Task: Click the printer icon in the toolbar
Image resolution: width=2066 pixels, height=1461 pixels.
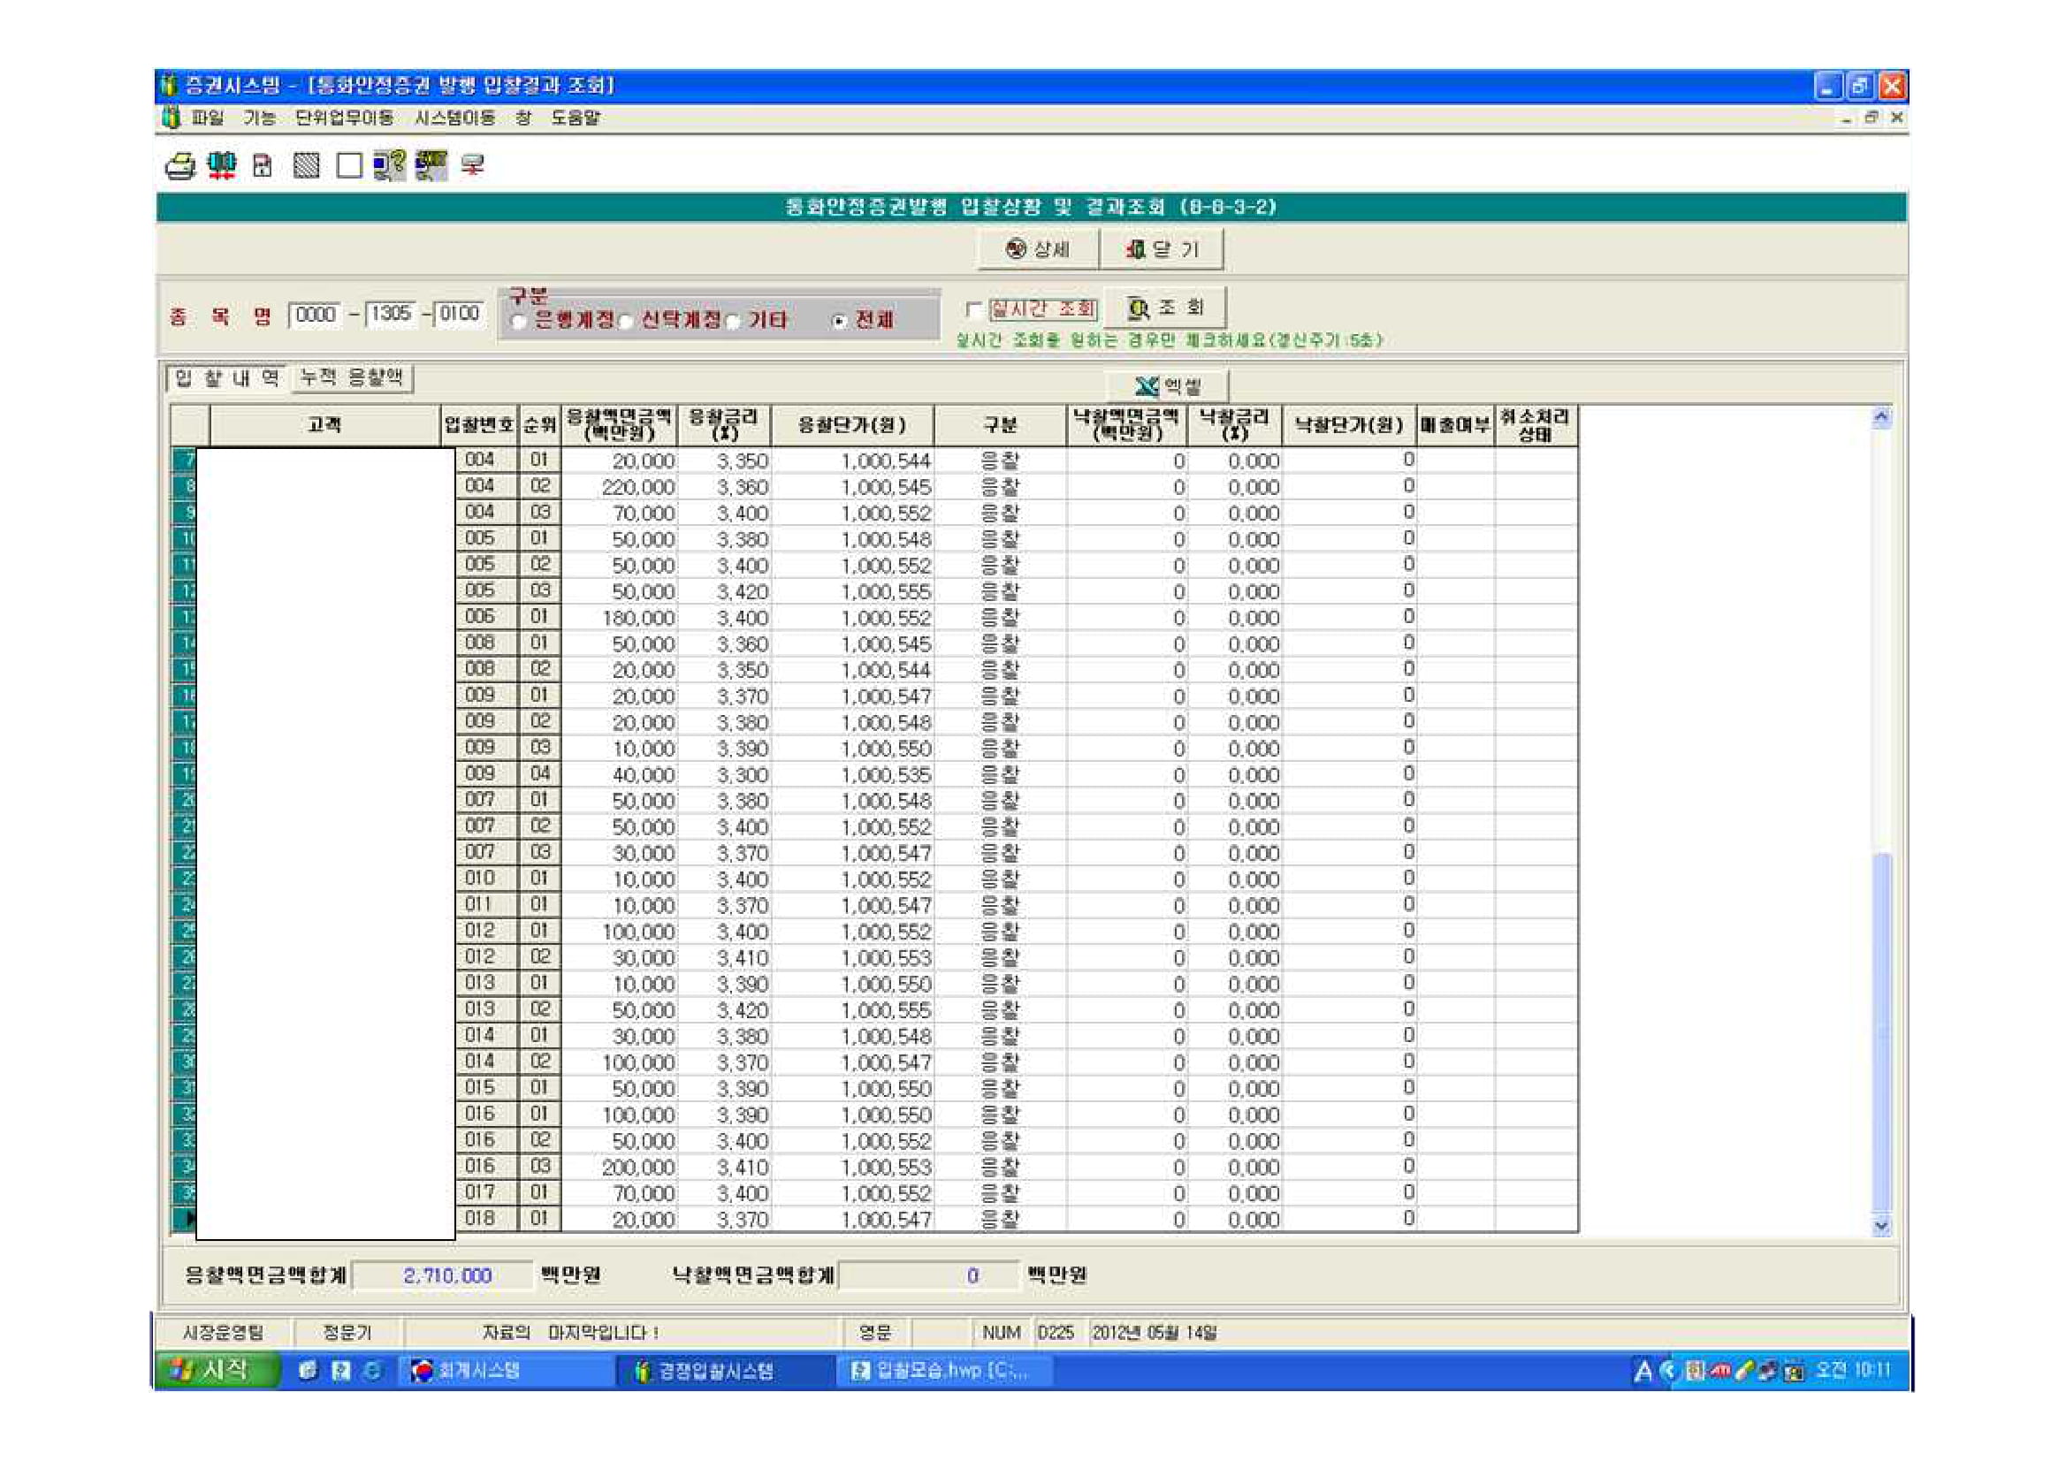Action: pyautogui.click(x=180, y=166)
